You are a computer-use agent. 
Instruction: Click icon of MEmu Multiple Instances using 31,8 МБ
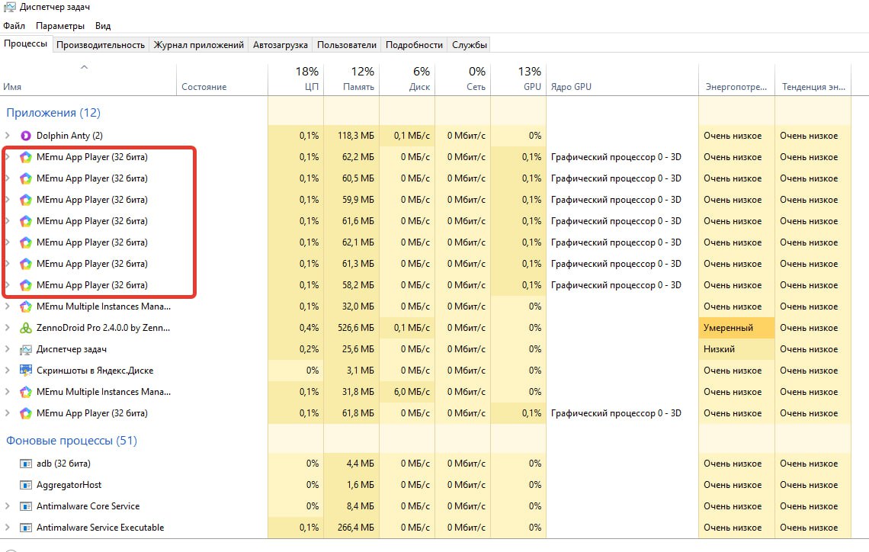pyautogui.click(x=25, y=392)
